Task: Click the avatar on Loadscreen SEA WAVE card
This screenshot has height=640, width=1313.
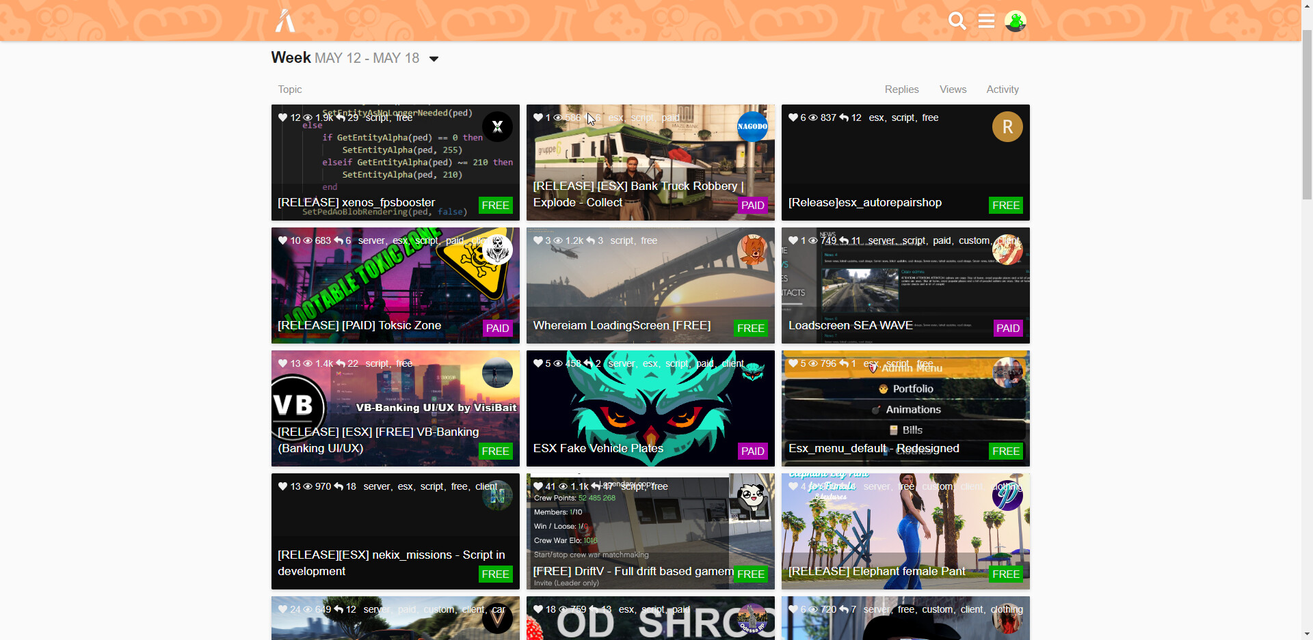Action: point(1007,249)
